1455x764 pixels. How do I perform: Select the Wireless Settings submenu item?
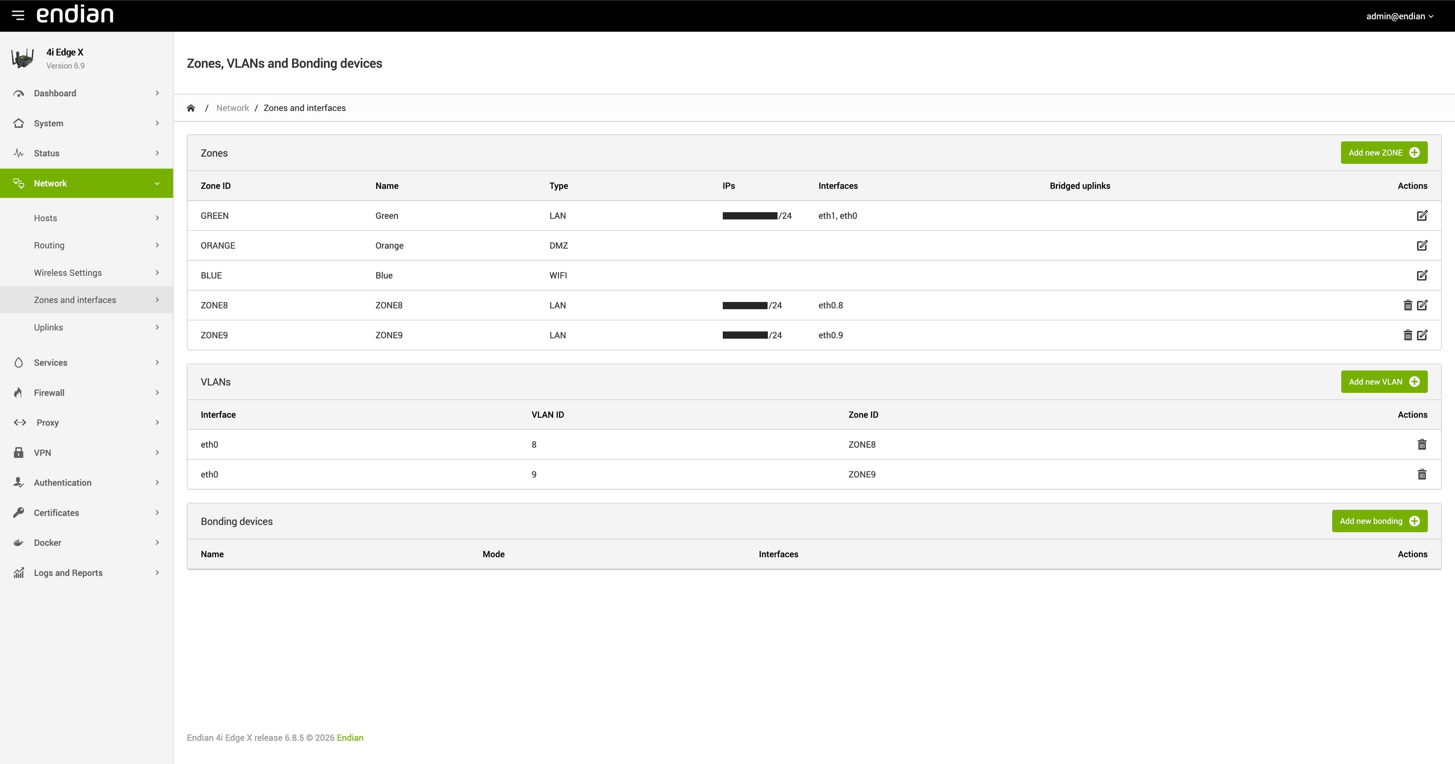(x=87, y=272)
